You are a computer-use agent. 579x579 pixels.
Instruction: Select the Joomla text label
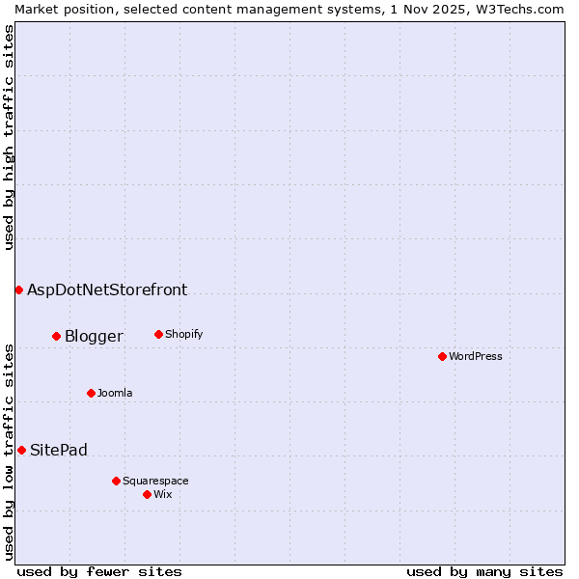coord(115,393)
